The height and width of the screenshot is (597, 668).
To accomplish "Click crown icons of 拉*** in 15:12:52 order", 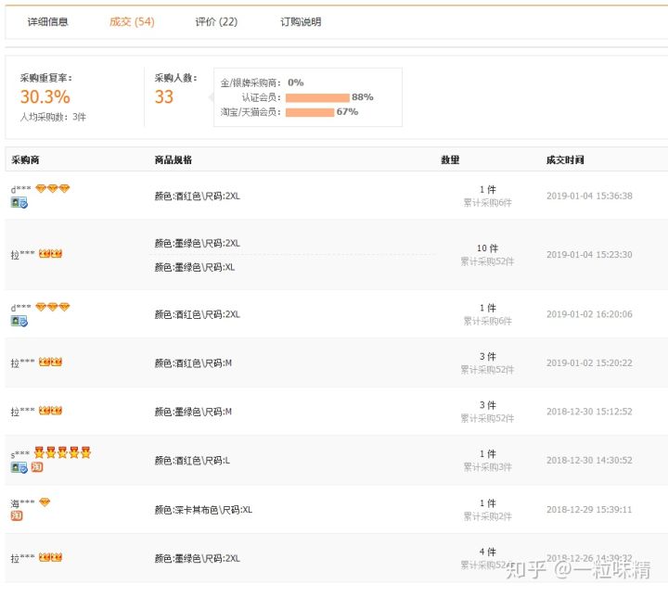I will tap(50, 411).
